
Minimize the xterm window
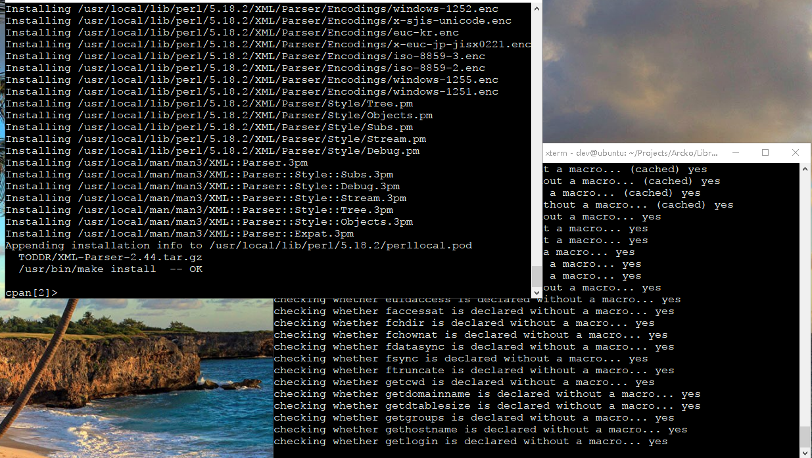pyautogui.click(x=734, y=152)
